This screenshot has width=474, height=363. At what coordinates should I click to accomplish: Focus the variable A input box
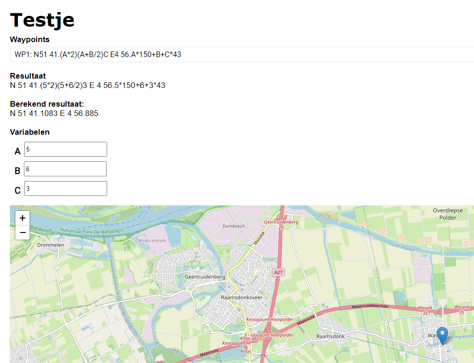(66, 150)
